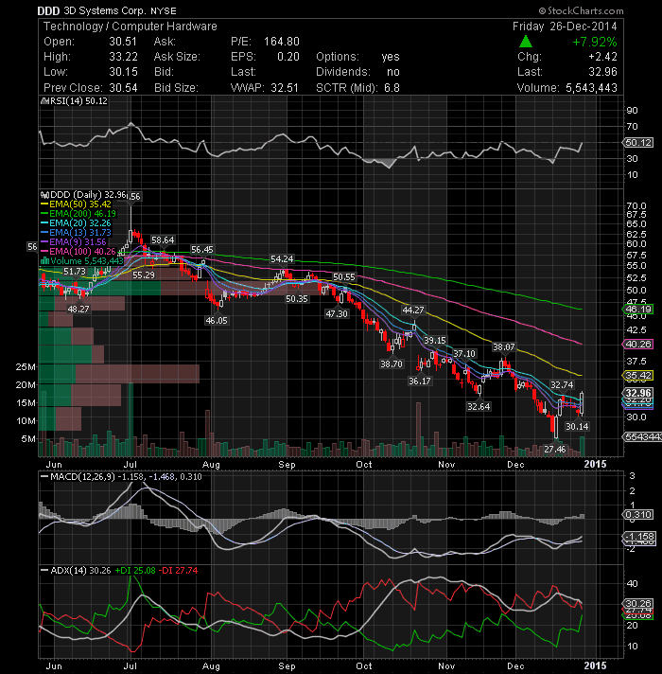Click the MACD 0.310 histogram value tag
The image size is (662, 674).
[x=638, y=515]
